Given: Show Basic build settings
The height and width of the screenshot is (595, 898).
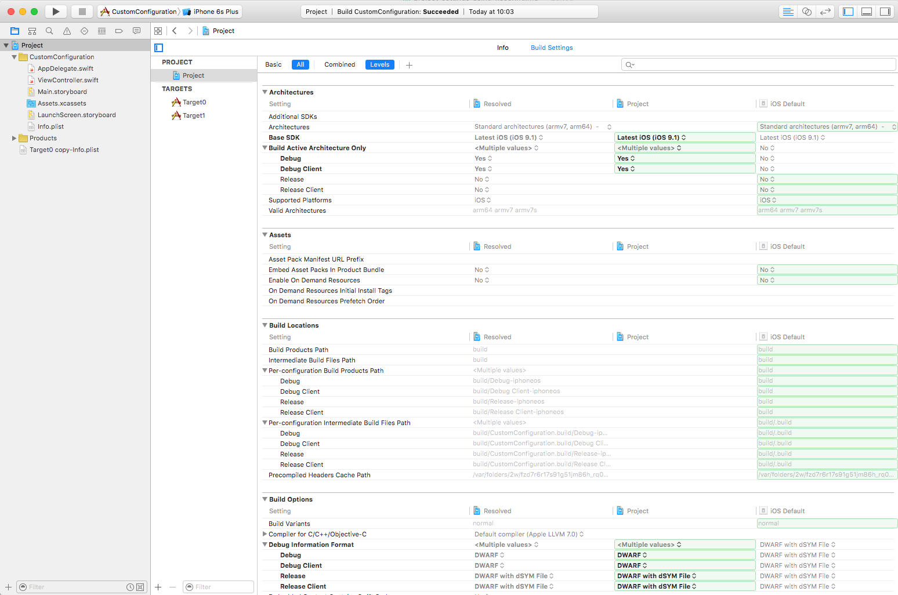Looking at the screenshot, I should click(273, 65).
